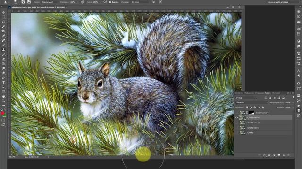Select the bottom layer in the layers list
The height and width of the screenshot is (169, 302).
pyautogui.click(x=263, y=132)
